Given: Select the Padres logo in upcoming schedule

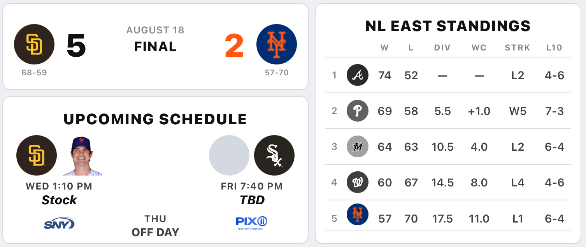Looking at the screenshot, I should pos(37,155).
